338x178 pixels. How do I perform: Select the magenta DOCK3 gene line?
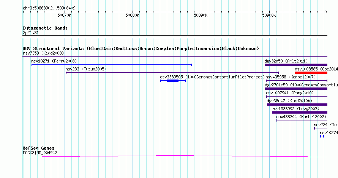(x=175, y=156)
